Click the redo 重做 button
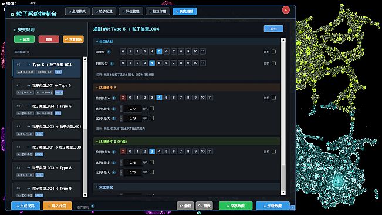 [204, 206]
